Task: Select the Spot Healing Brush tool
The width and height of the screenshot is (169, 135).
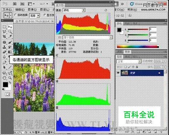Action: coord(4,42)
